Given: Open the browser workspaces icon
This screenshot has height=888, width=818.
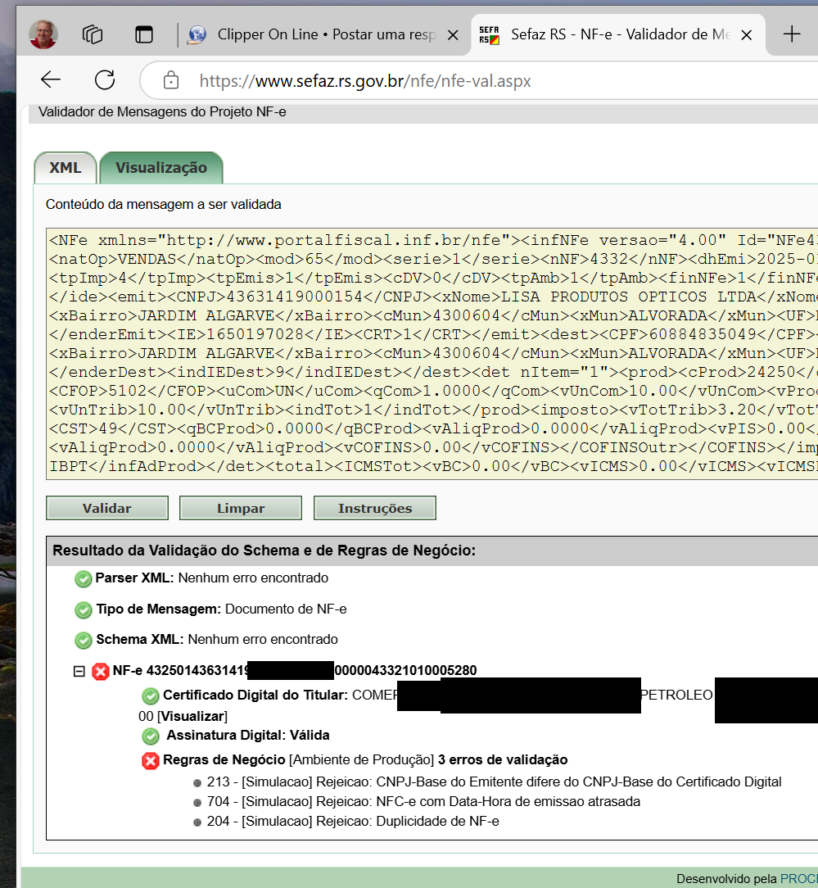Looking at the screenshot, I should 93,34.
